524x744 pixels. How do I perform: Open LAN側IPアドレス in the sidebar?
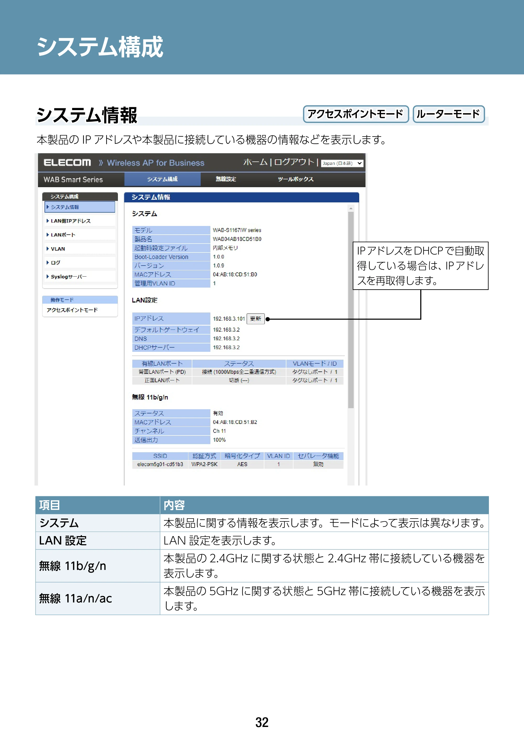pos(80,221)
